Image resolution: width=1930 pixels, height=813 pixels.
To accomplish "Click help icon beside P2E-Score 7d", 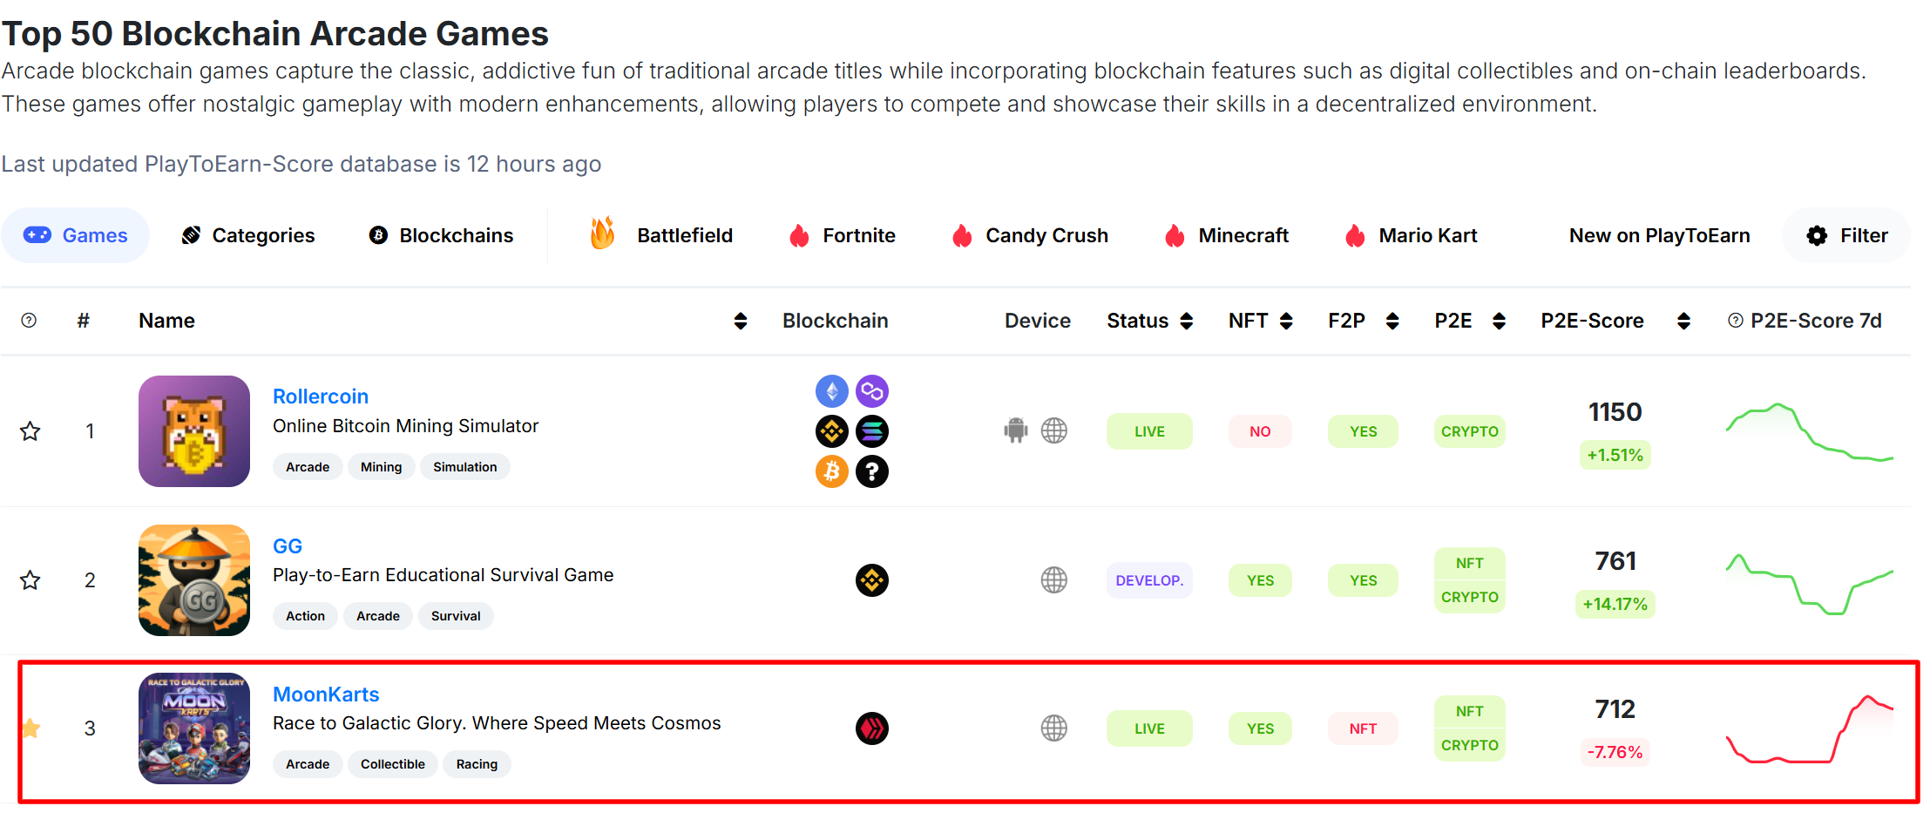I will point(1736,321).
